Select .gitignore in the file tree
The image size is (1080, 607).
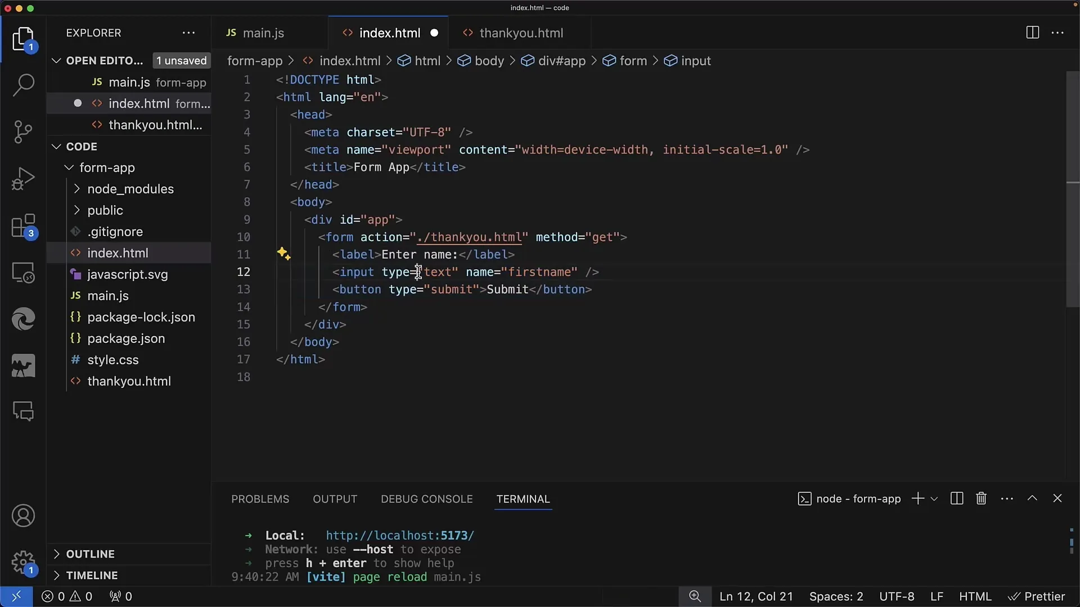pos(129,232)
